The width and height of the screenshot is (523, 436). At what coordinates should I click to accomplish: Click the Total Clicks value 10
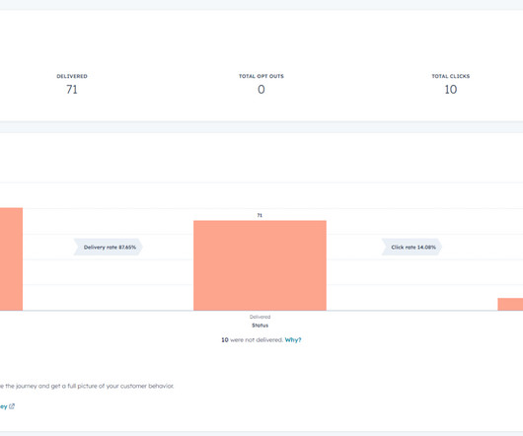pyautogui.click(x=451, y=90)
